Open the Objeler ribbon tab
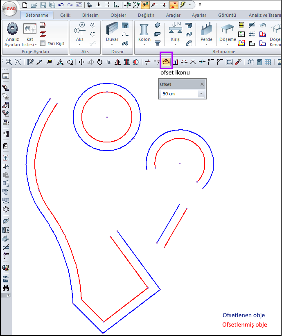 tap(119, 15)
